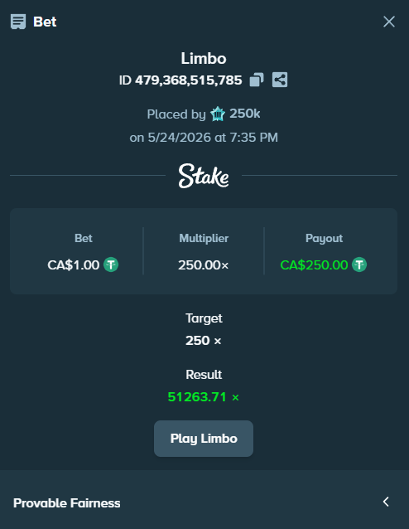Click the player's VIP star badge icon

click(218, 114)
